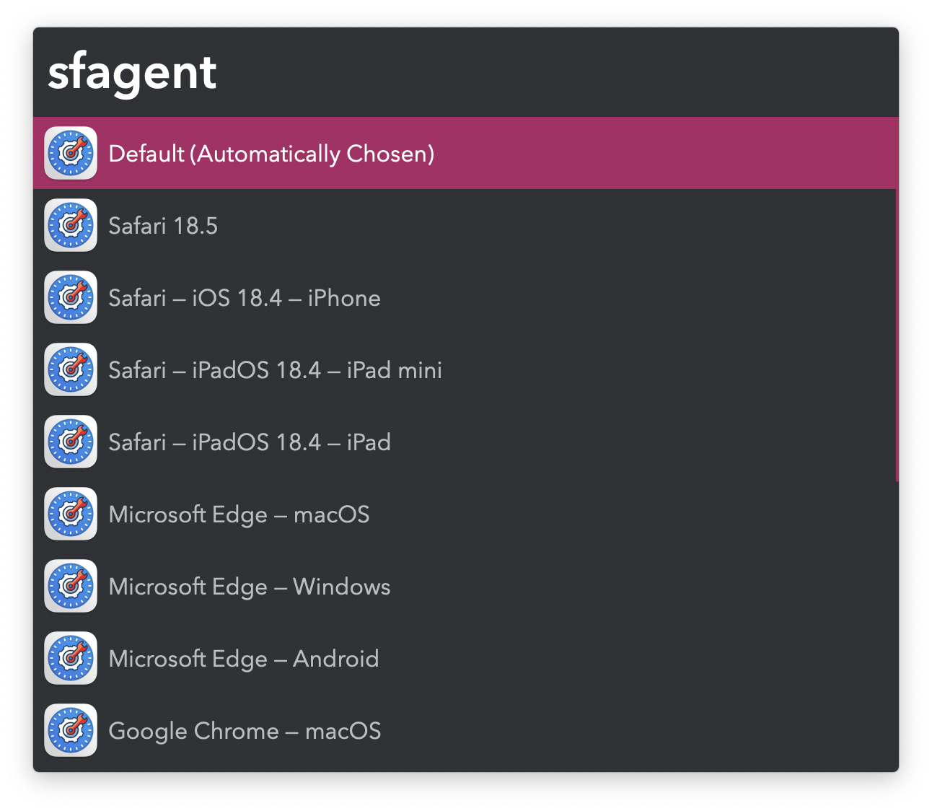
Task: Click icon beside Safari iPadOS 18.4 – iPad
Action: coord(71,442)
